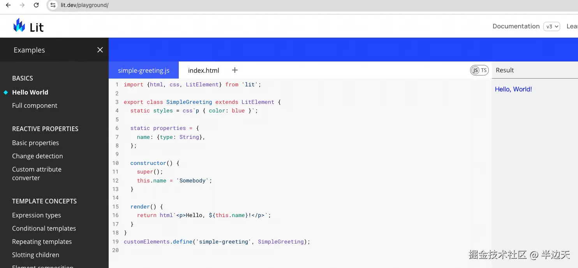Click the 'name: {type: String},' code line
This screenshot has width=578, height=268.
(171, 137)
